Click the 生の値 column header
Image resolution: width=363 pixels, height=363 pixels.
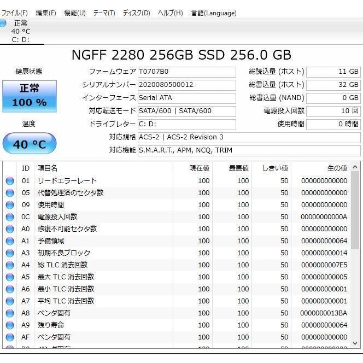coord(320,168)
